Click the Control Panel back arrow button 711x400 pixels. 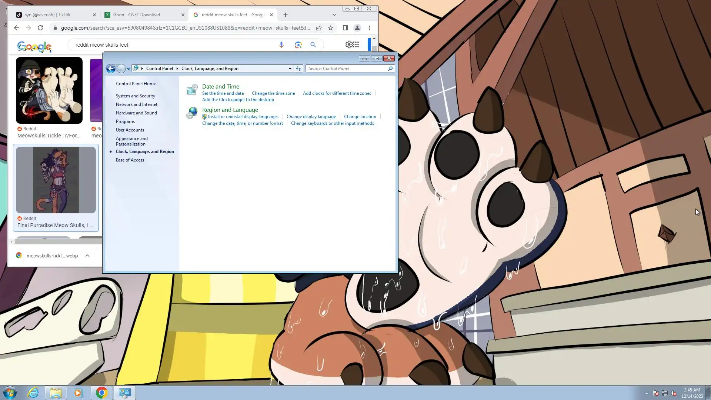111,69
